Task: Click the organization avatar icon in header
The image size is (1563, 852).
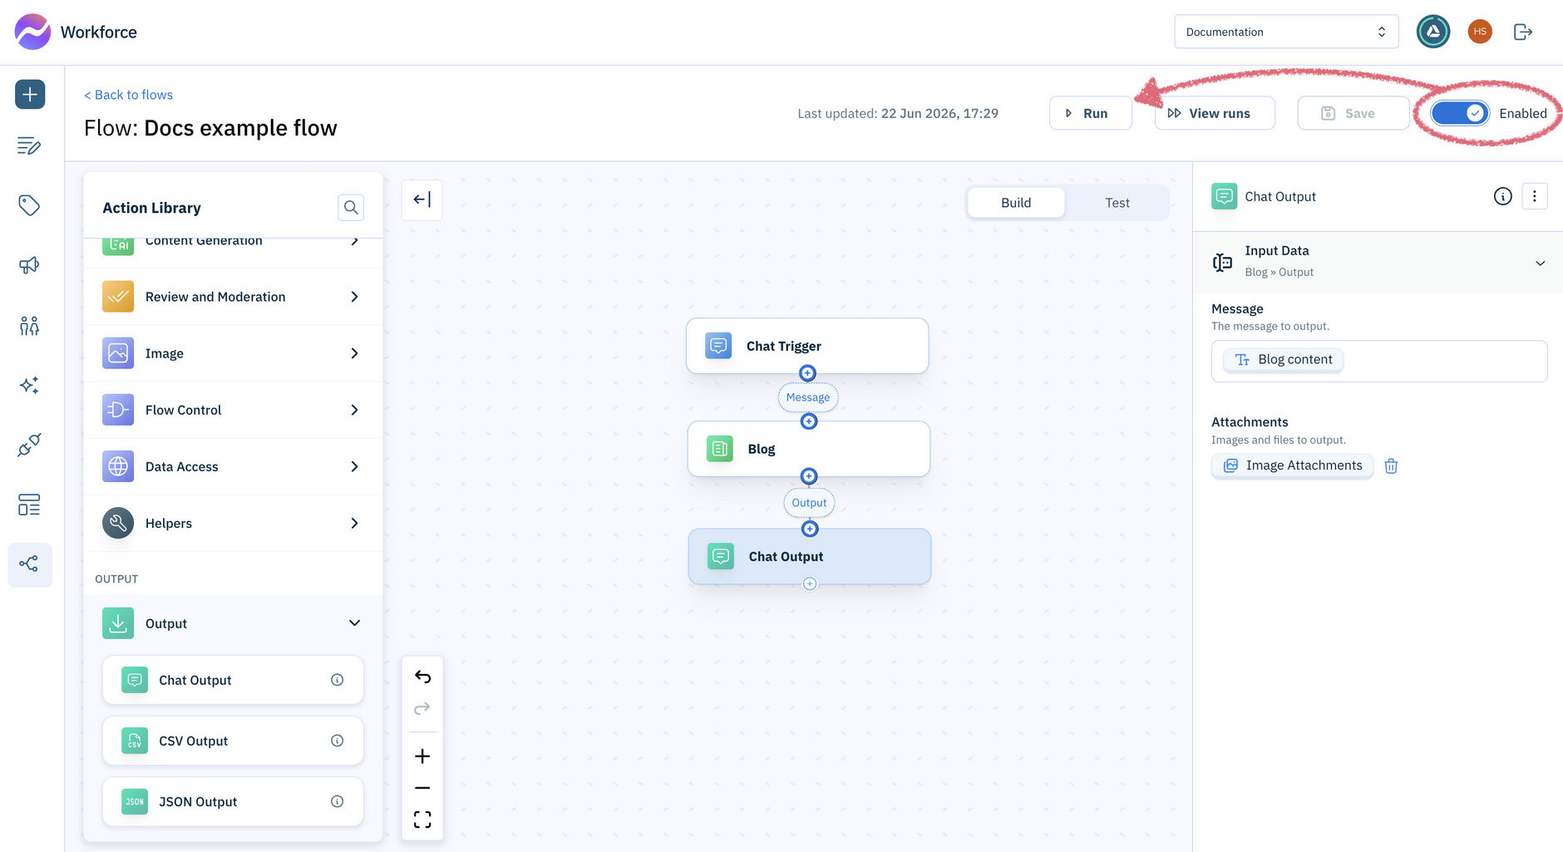Action: click(1433, 32)
